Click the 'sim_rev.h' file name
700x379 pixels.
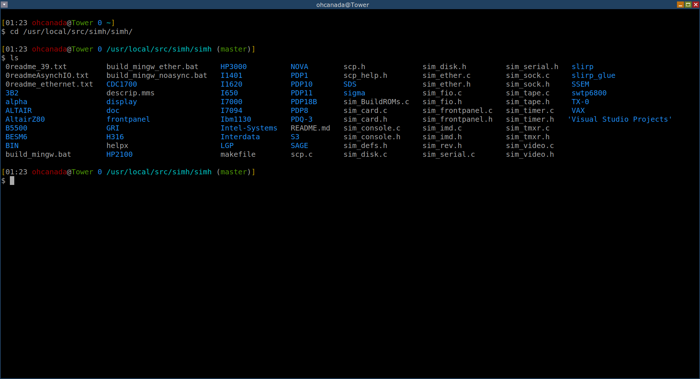pos(442,146)
